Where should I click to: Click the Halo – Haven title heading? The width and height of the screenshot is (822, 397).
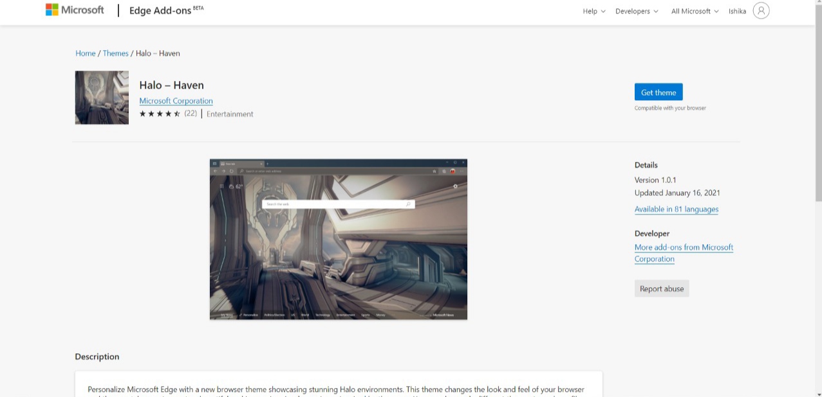click(172, 85)
